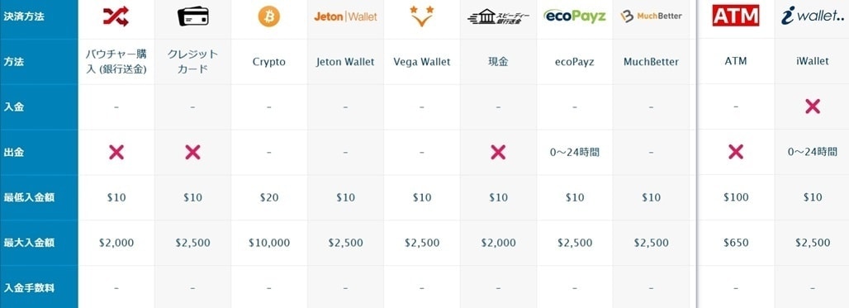Select the speedy bank transfer logo
Screen dimensions: 849x308
click(499, 17)
